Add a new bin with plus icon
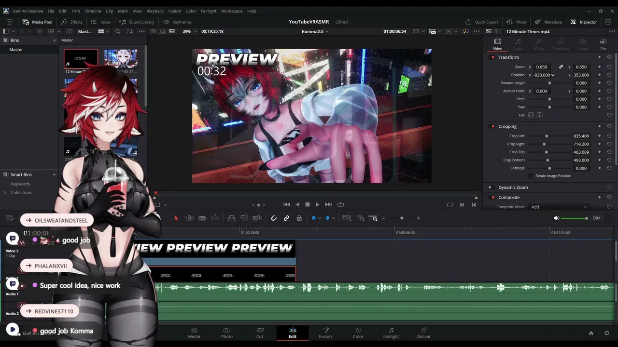This screenshot has height=347, width=618. [x=54, y=40]
